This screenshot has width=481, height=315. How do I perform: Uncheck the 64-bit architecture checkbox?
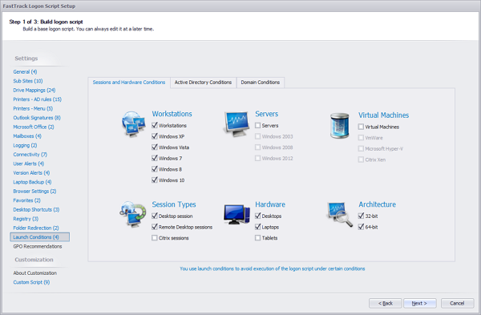pyautogui.click(x=361, y=227)
